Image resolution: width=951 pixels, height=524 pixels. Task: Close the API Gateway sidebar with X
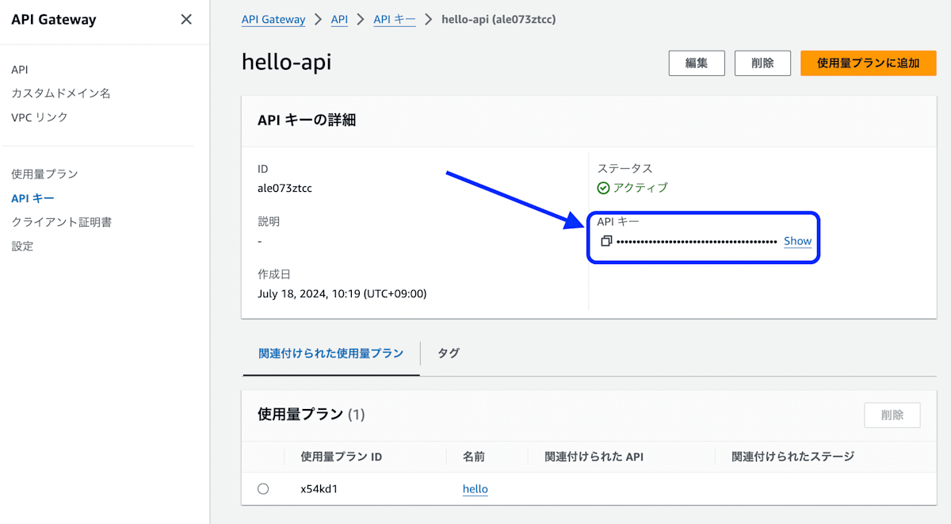click(186, 20)
